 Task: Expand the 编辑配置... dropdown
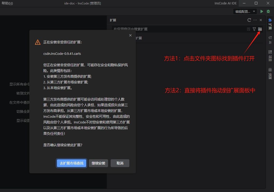(x=245, y=11)
